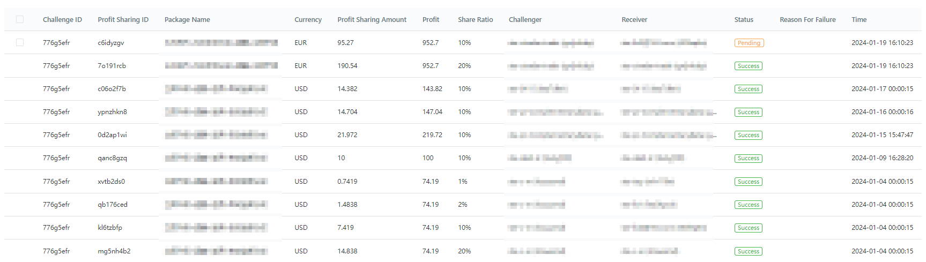This screenshot has width=926, height=262.
Task: Click the Success badge for row 7o191rcb
Action: [748, 66]
